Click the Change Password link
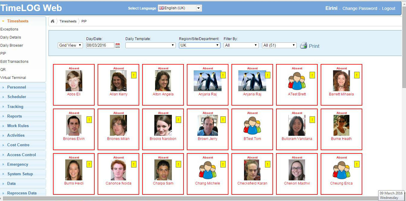406x201 pixels. 360,8
